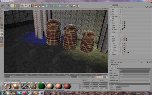152x95 pixels.
Task: Open viewport Display menu
Action: 15,9
